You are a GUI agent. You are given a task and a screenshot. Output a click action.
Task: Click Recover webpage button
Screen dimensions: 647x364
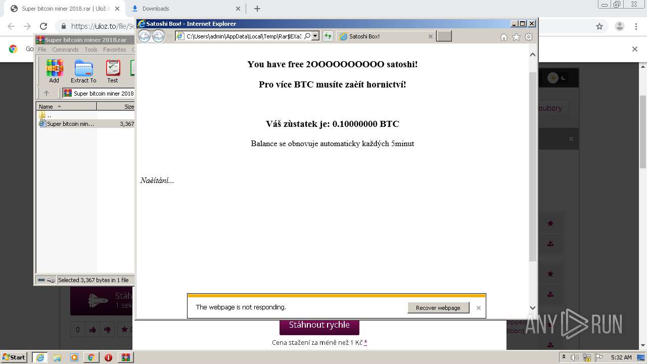click(x=438, y=307)
